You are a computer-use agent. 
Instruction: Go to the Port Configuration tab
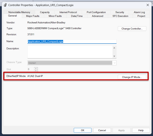pos(96,12)
